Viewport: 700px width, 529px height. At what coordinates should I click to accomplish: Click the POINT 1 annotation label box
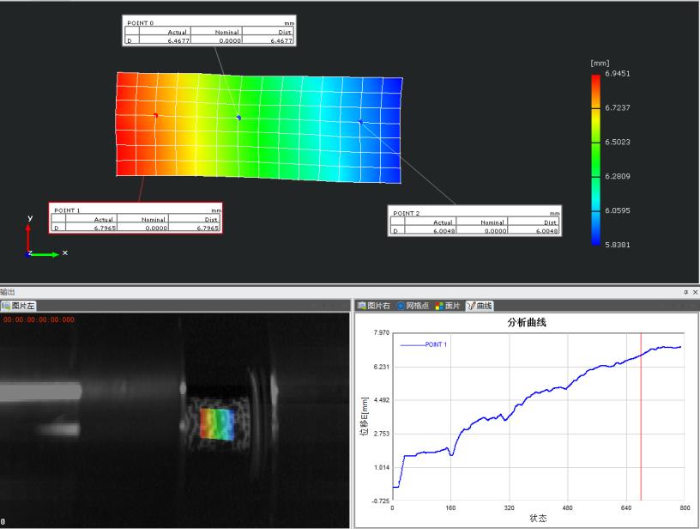tap(136, 219)
